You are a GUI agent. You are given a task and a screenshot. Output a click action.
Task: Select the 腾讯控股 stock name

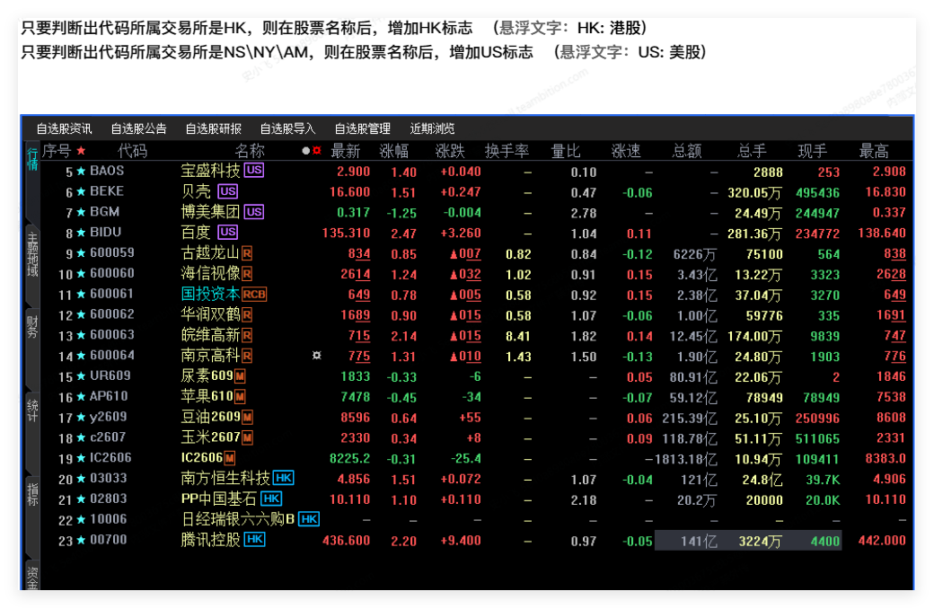click(x=211, y=540)
